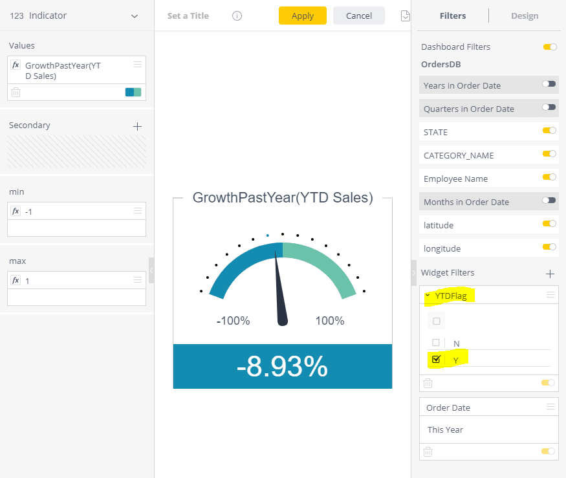Check the blank value checkbox in YTDFlag
This screenshot has height=478, width=566.
[x=437, y=321]
